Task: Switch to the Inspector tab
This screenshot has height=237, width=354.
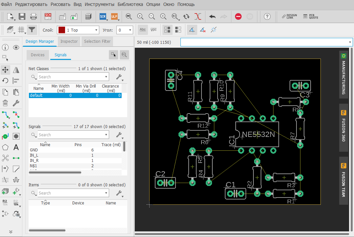Action: [x=69, y=41]
